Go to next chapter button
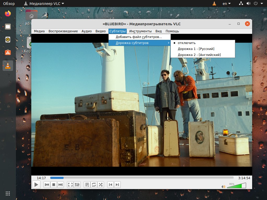The image size is (267, 200). click(x=117, y=185)
